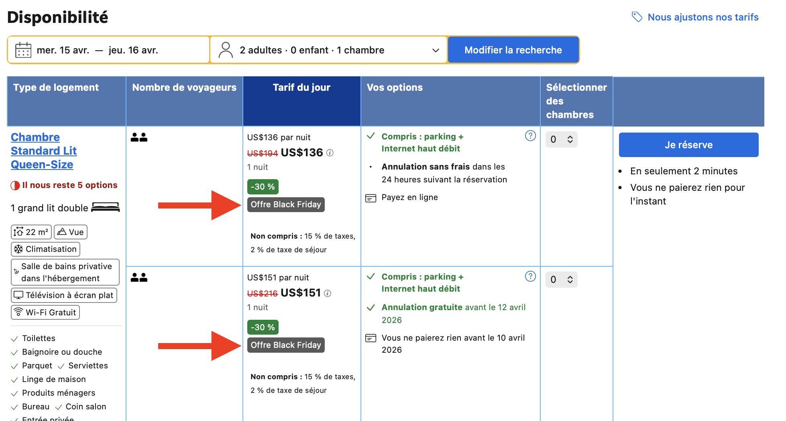The height and width of the screenshot is (421, 786).
Task: Open room quantity selector for US$136 rate
Action: pyautogui.click(x=561, y=139)
